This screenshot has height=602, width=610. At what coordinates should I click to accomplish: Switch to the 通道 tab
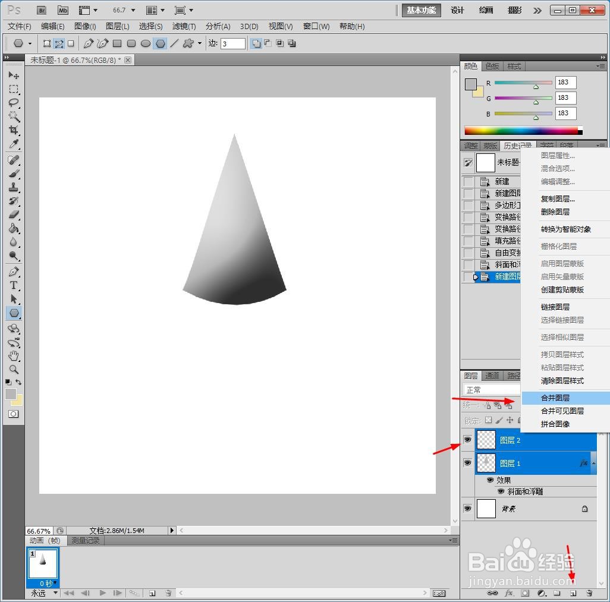(x=492, y=376)
